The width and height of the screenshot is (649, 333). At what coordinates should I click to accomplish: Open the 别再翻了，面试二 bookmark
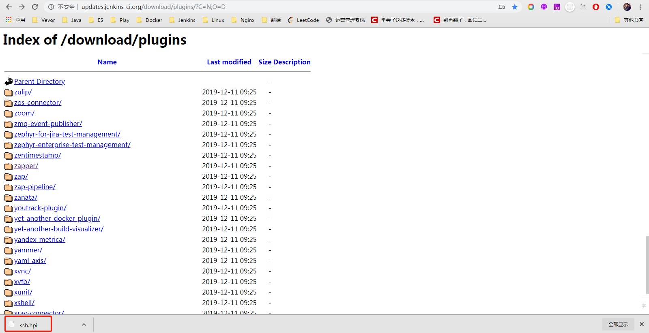[460, 20]
